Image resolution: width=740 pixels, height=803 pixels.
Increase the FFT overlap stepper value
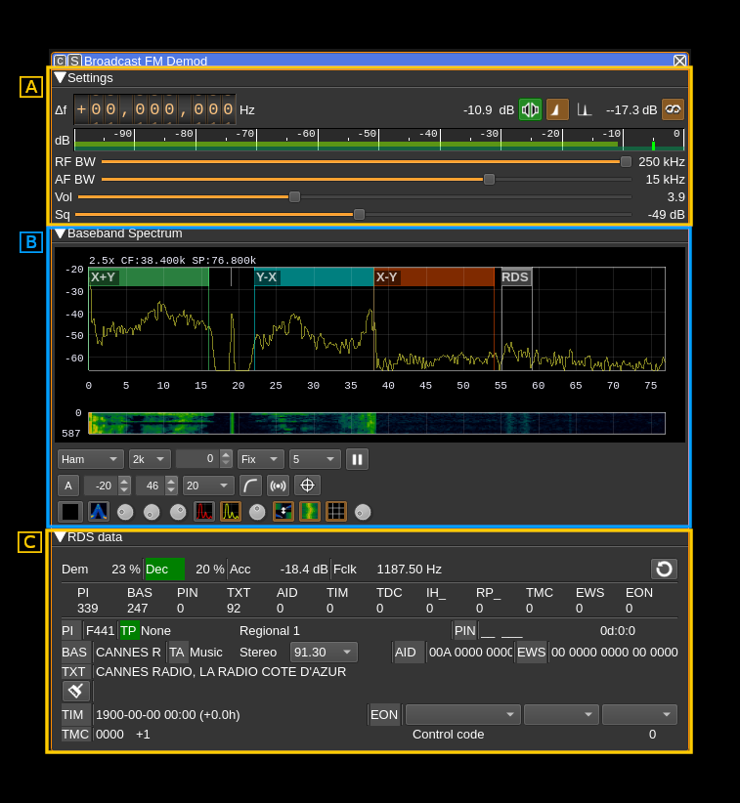pos(226,455)
